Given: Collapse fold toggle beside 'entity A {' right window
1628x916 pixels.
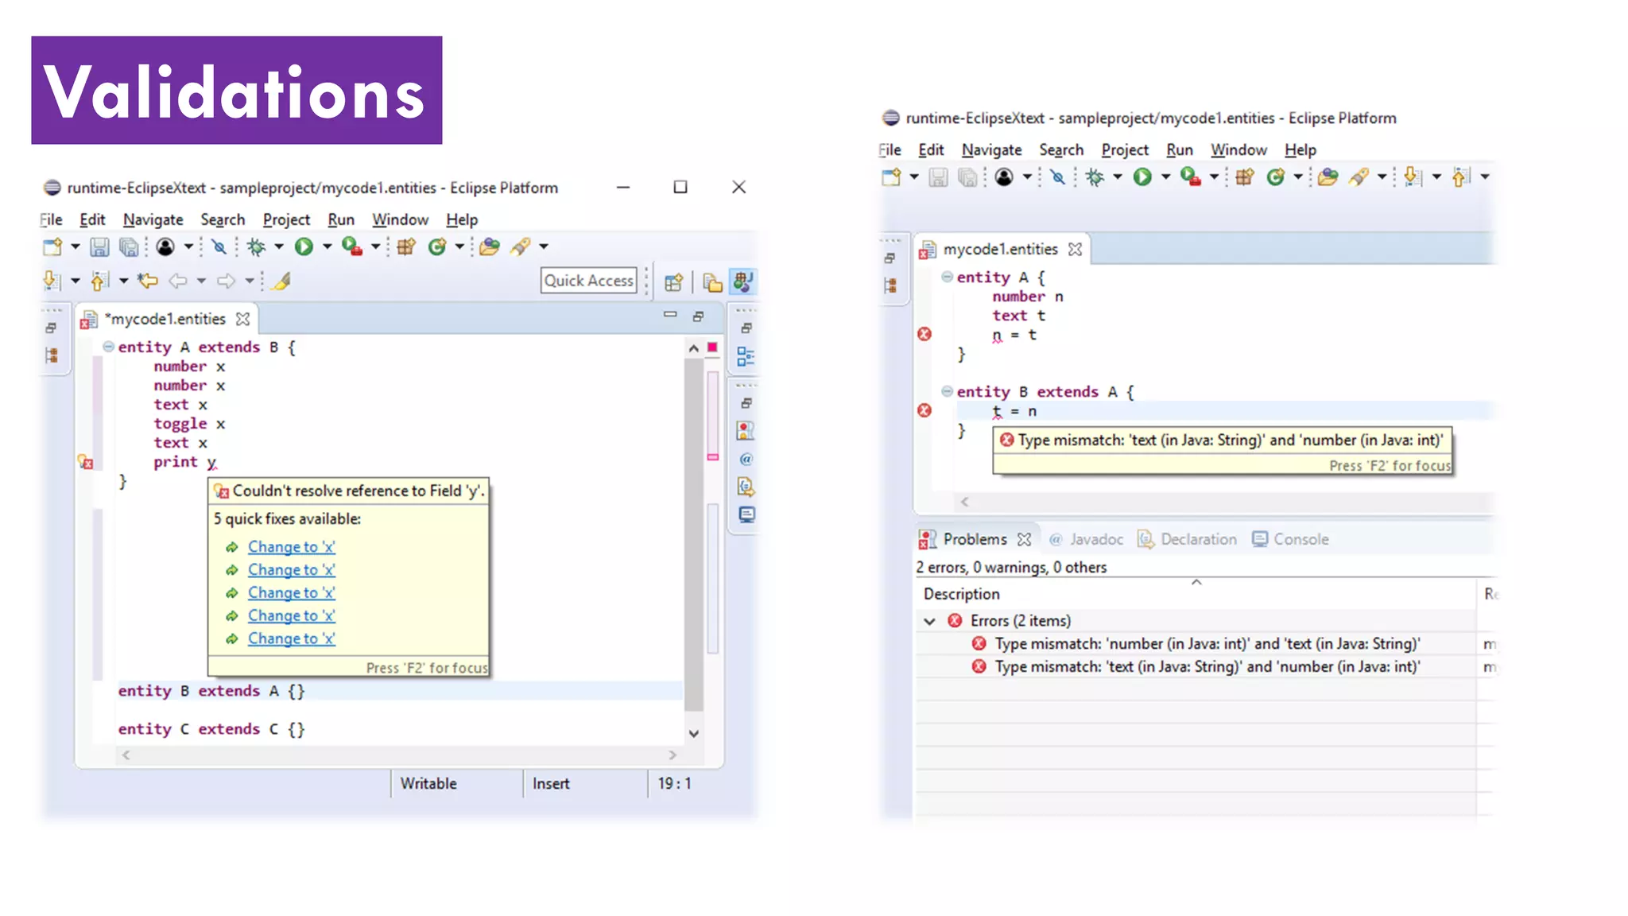Looking at the screenshot, I should pos(947,277).
